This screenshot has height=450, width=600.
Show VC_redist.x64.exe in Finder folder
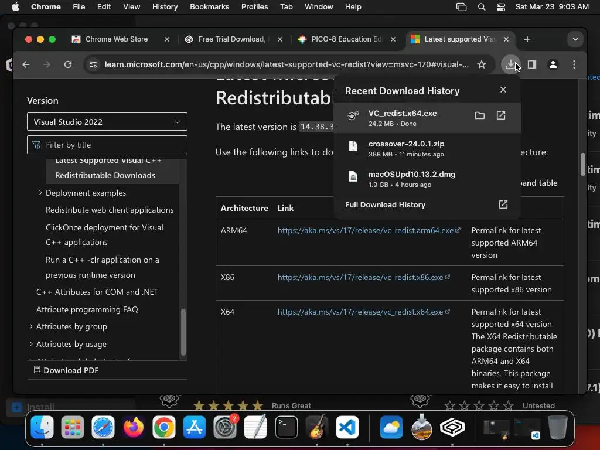click(479, 115)
